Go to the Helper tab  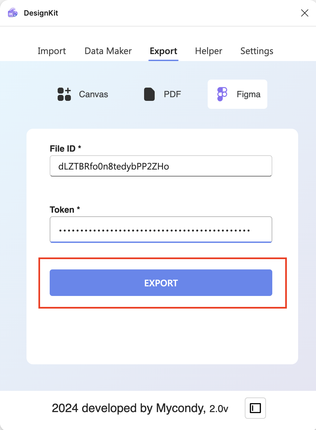pyautogui.click(x=208, y=51)
